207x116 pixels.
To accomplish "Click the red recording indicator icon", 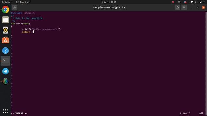I will pos(173,2).
